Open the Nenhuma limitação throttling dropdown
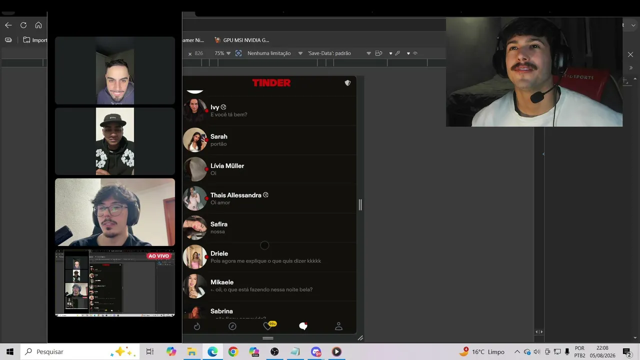 tap(275, 53)
